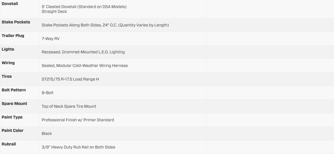Click the Tires row label

click(x=7, y=76)
